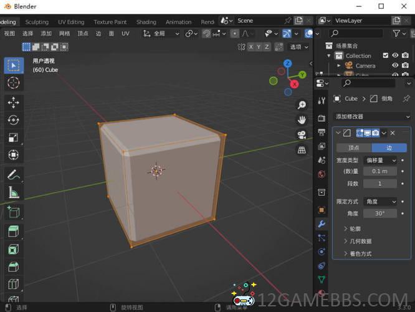Hide the Camera object via eye icon
The height and width of the screenshot is (312, 415).
coord(395,66)
